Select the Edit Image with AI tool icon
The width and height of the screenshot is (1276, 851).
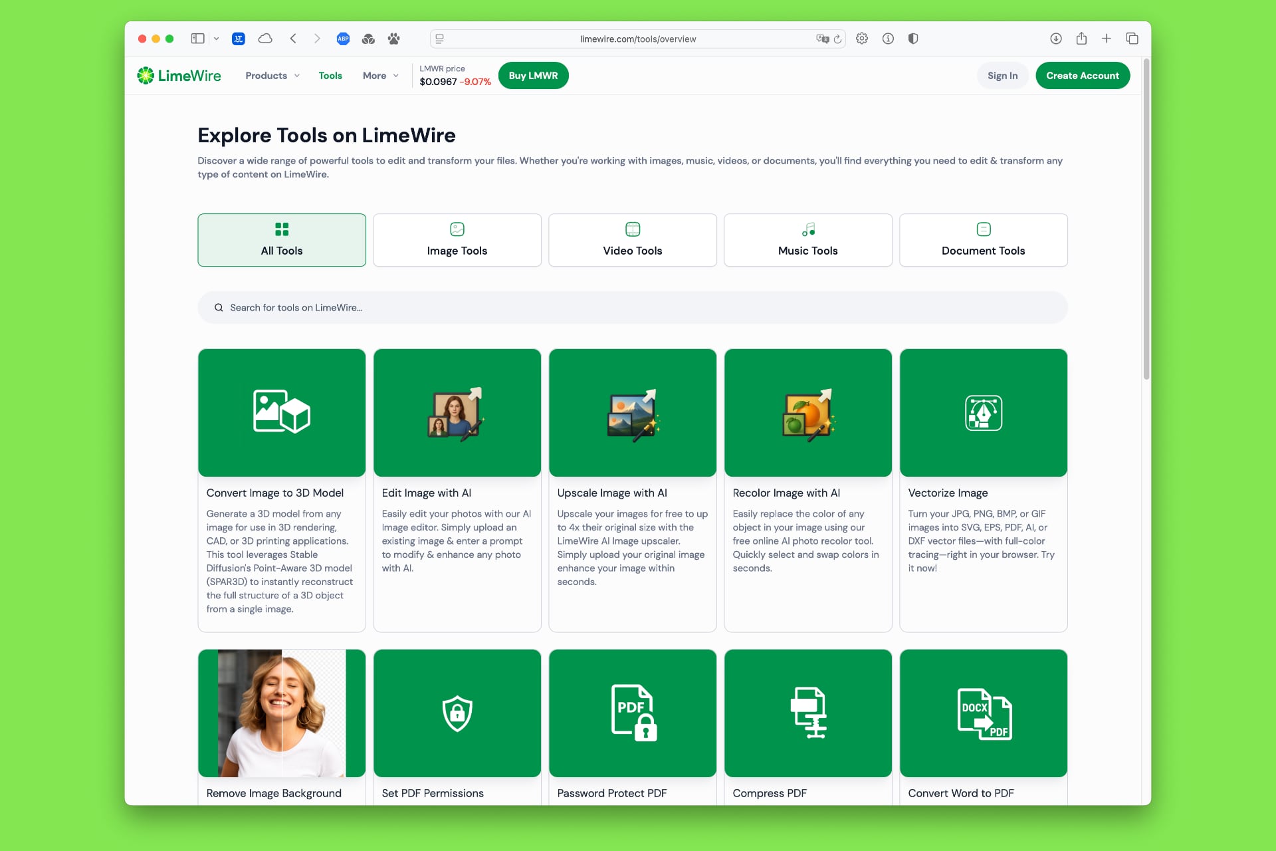pyautogui.click(x=457, y=413)
